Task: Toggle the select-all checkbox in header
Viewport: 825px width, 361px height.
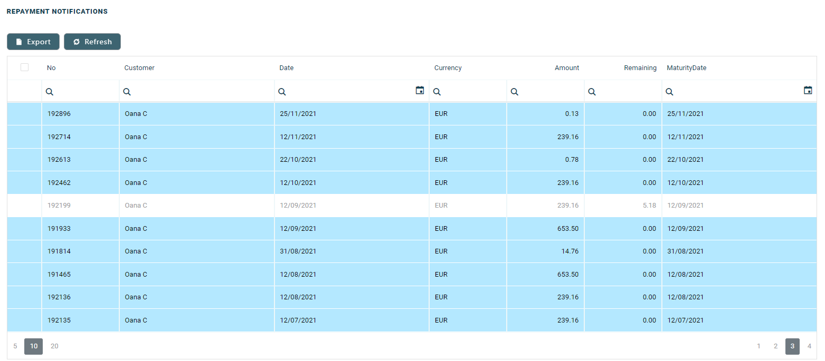Action: [x=24, y=67]
